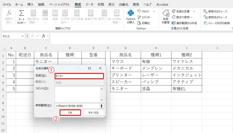Screen dimensions: 233x133
Task: Open the AutoSum (オート SUM) icon
Action: [x=21, y=13]
